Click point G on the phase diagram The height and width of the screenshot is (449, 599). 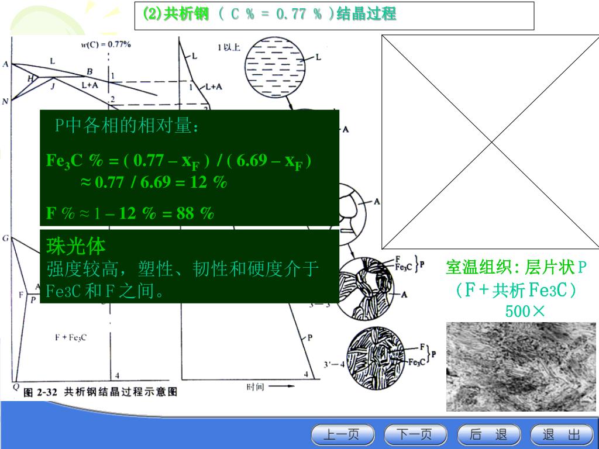click(5, 239)
